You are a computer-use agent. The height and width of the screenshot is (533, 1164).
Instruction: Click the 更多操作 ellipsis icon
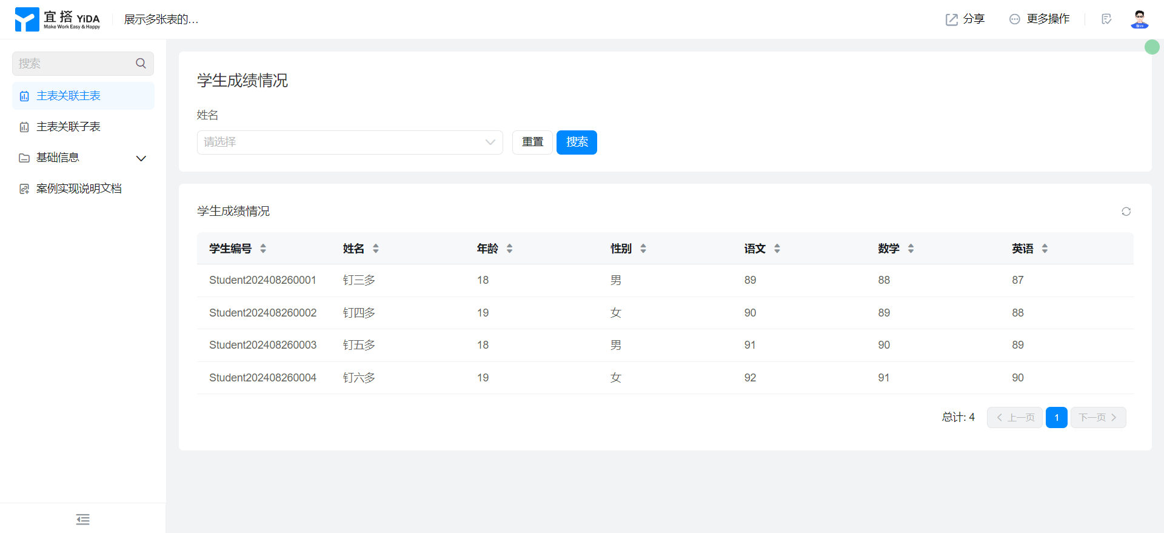1014,19
